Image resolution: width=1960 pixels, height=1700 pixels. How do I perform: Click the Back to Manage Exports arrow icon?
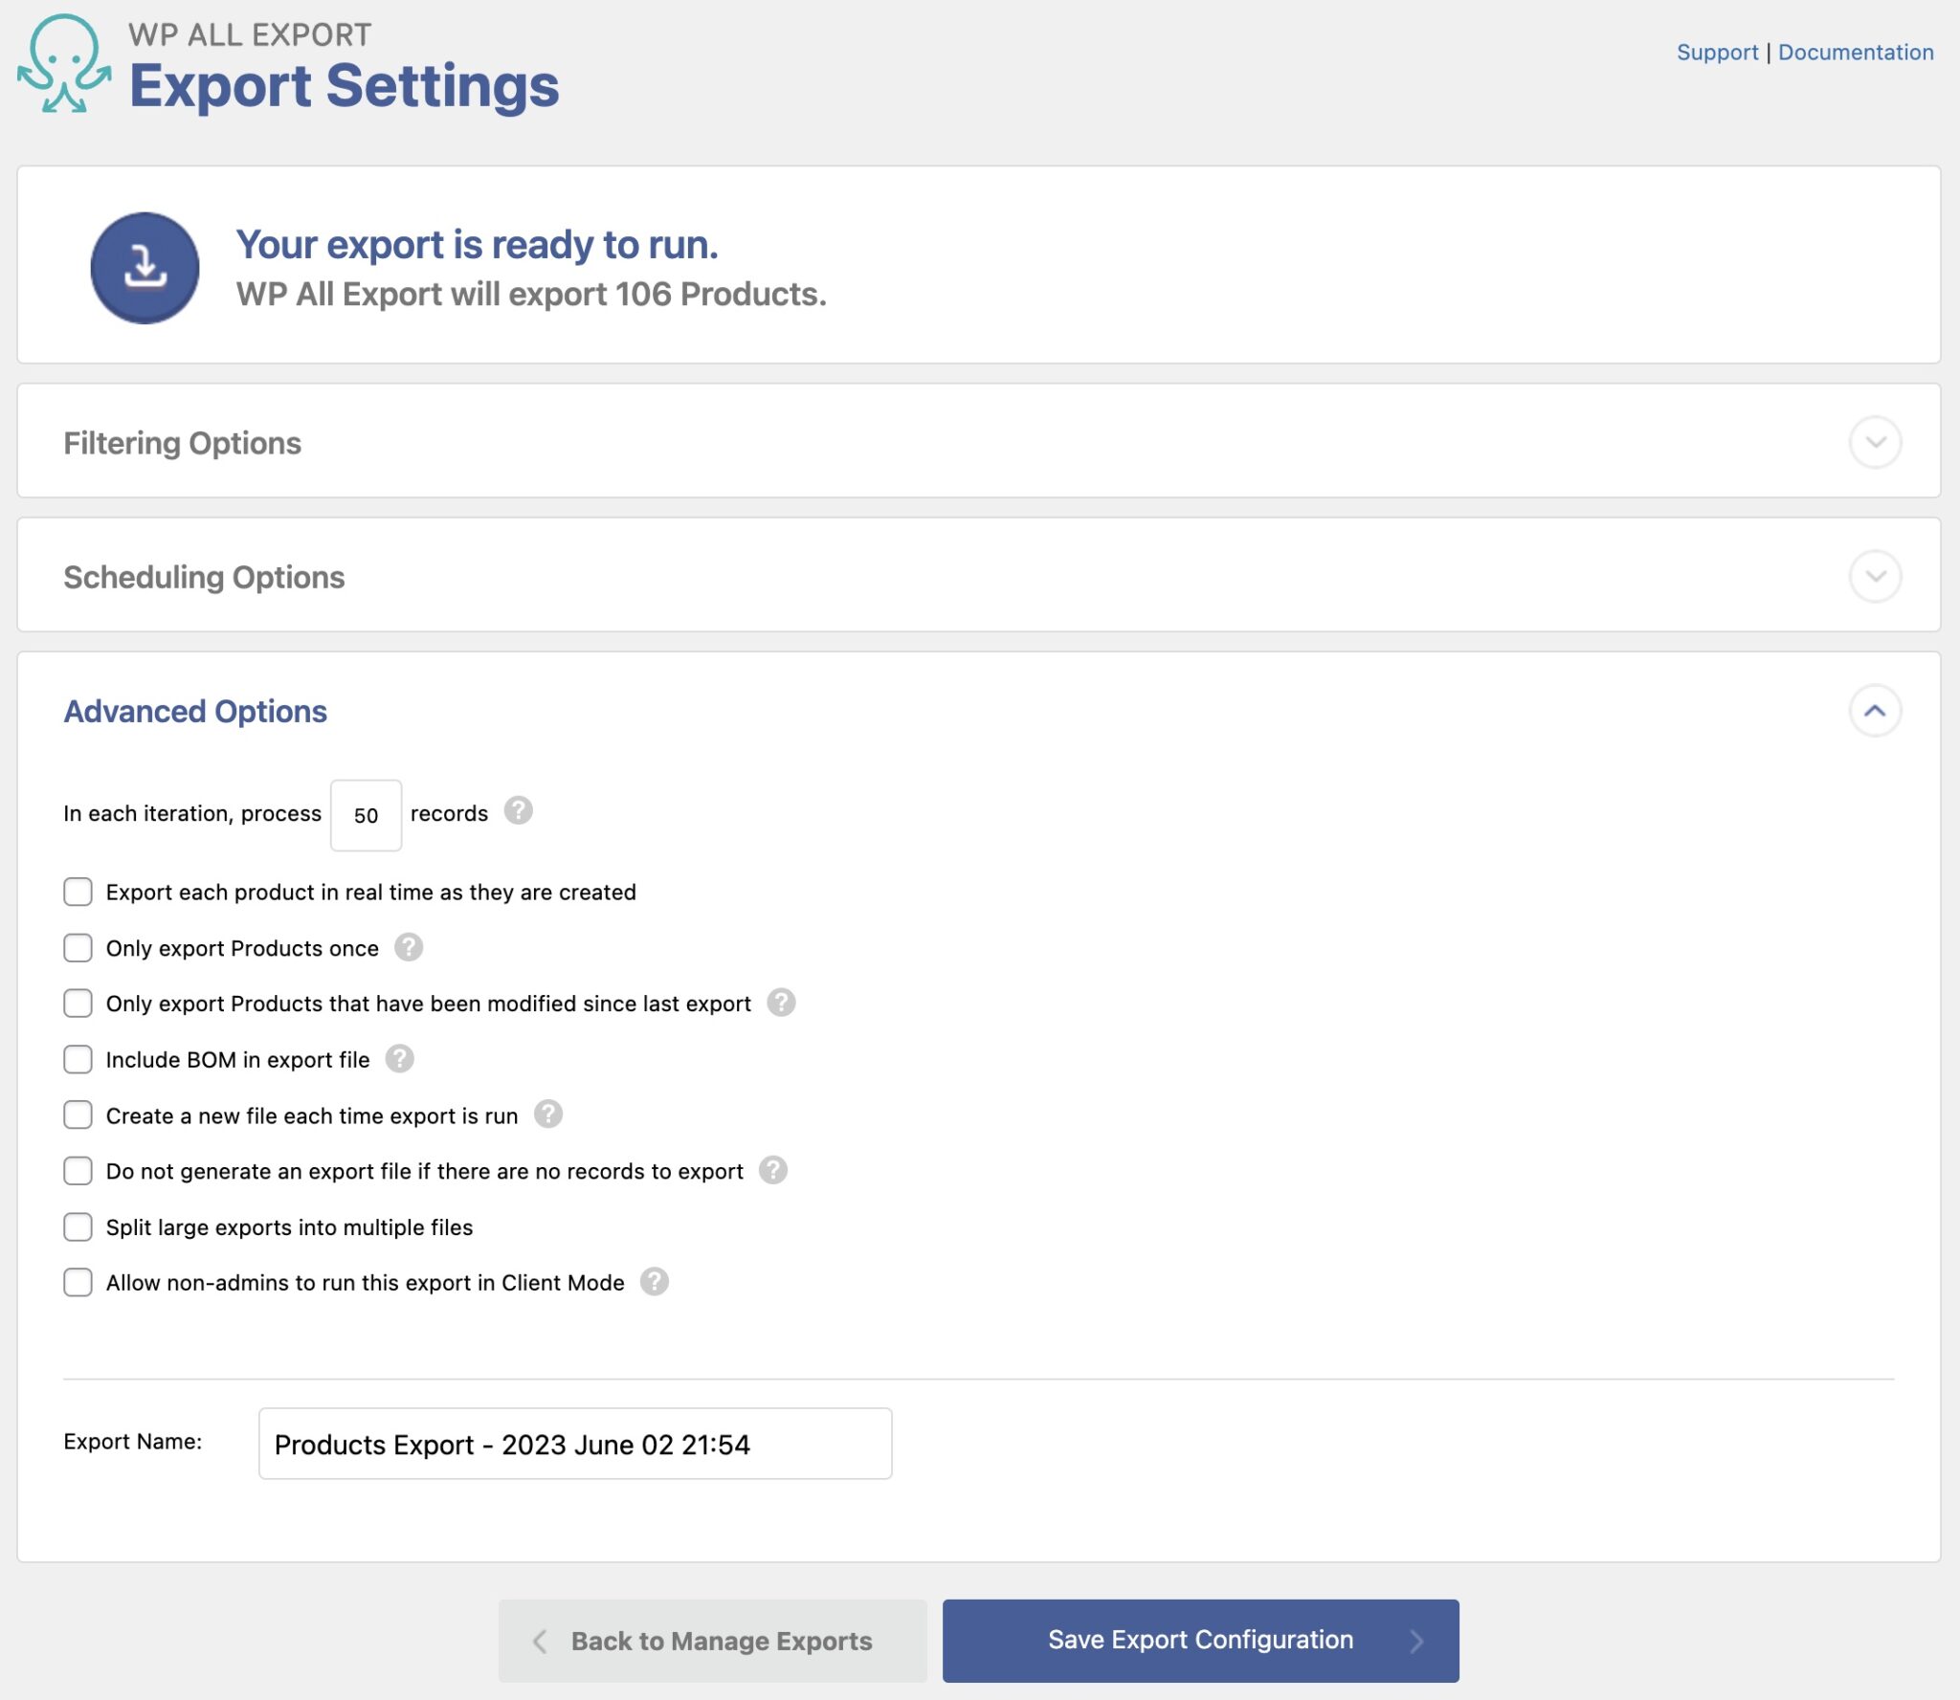pyautogui.click(x=542, y=1640)
